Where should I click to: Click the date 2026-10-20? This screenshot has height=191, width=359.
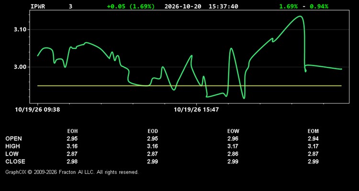[183, 6]
